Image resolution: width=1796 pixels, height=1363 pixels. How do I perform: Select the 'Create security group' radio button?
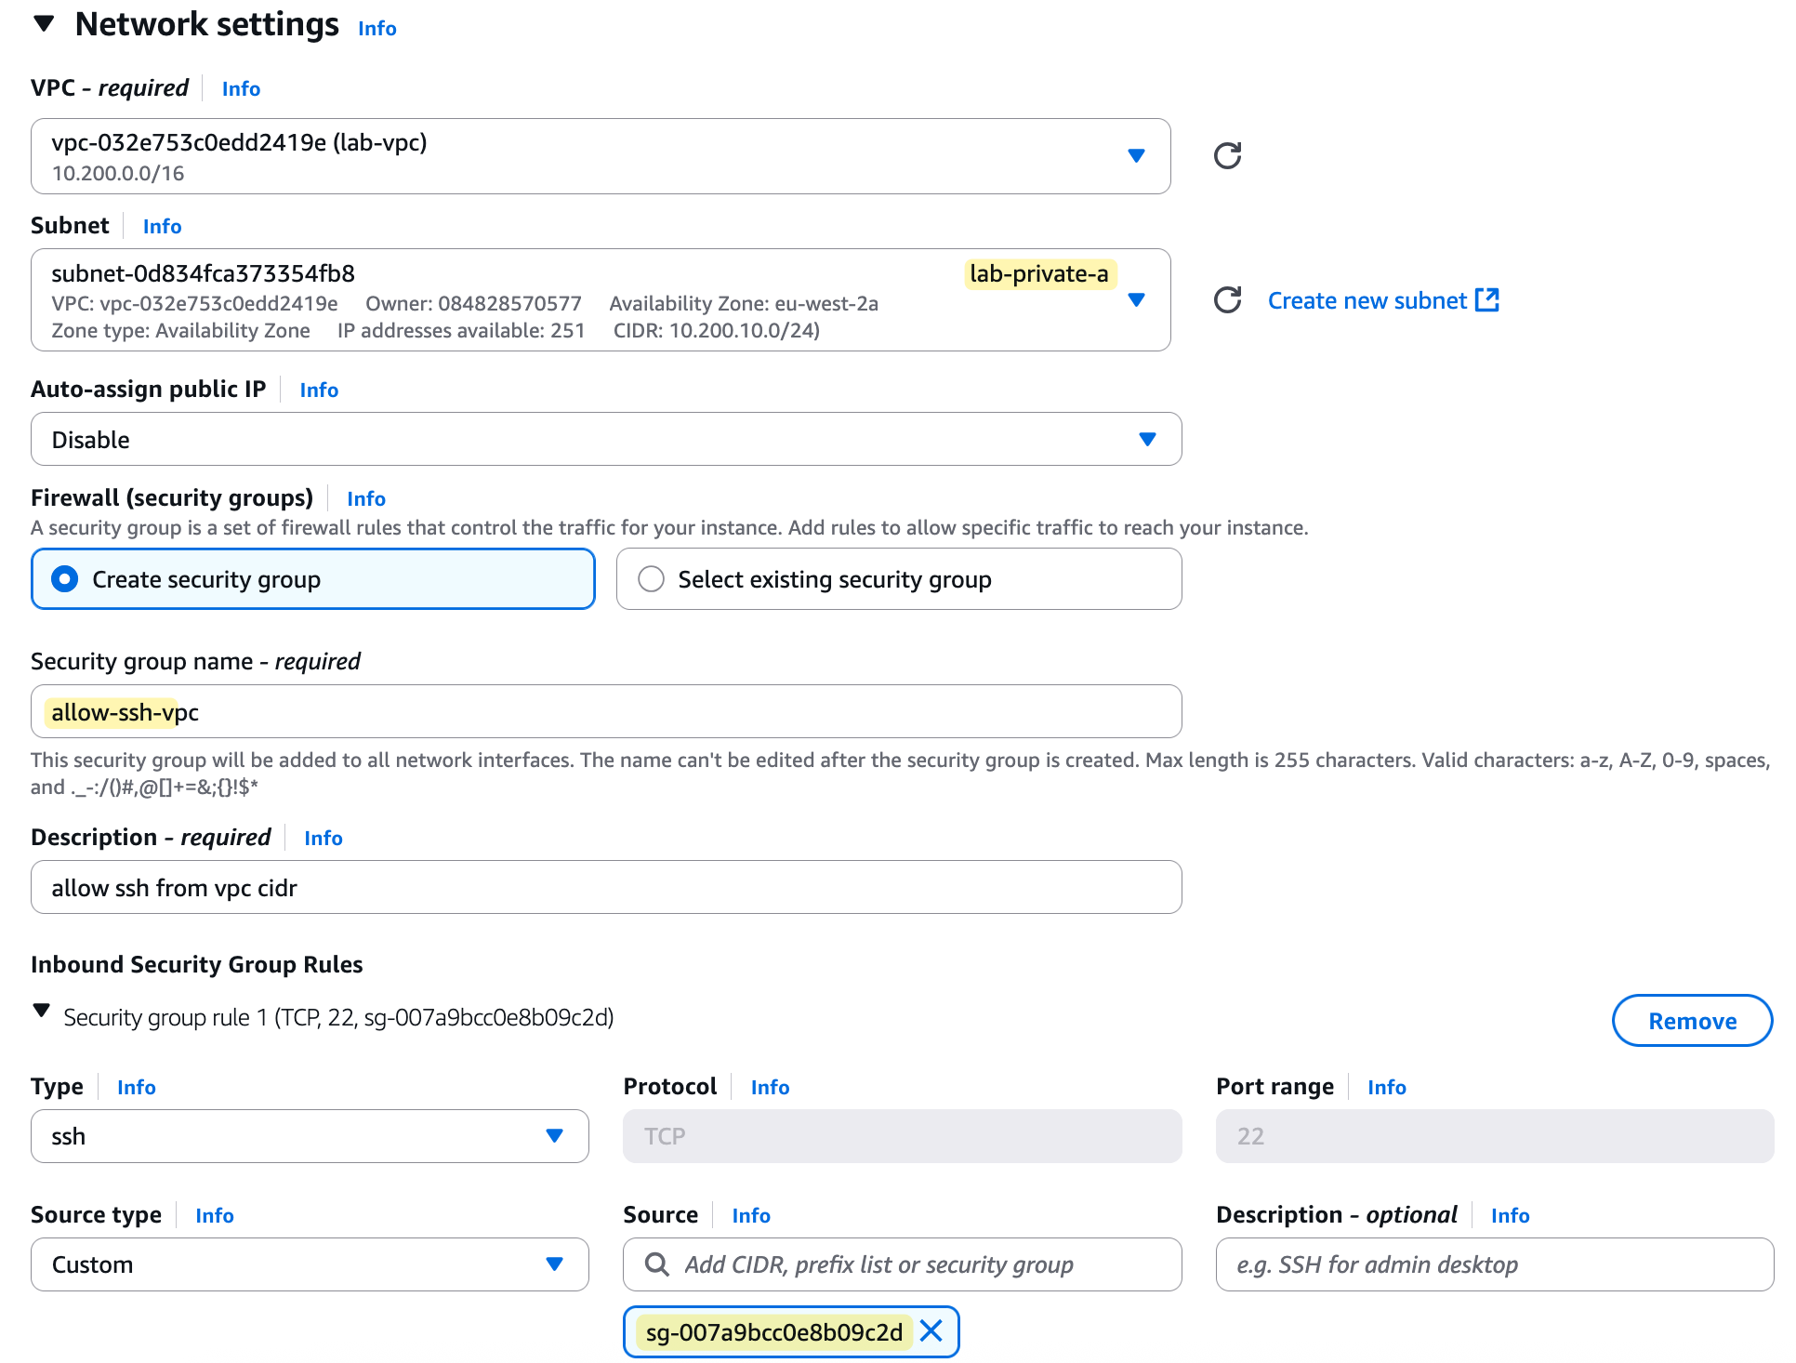64,578
